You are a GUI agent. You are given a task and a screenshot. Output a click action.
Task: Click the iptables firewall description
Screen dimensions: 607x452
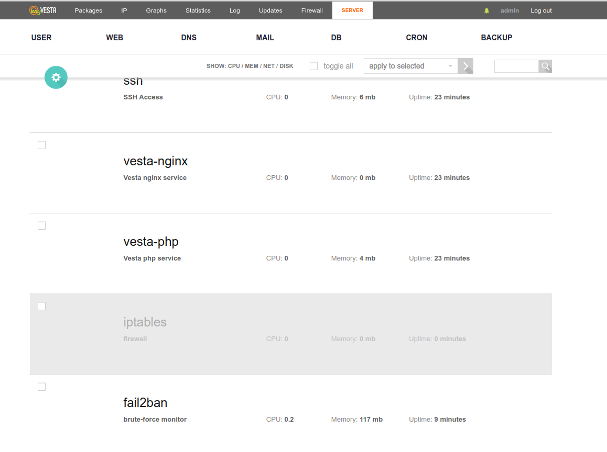click(135, 339)
